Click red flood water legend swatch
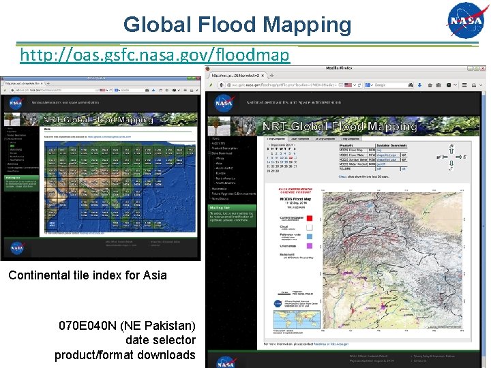The width and height of the screenshot is (491, 368). pyautogui.click(x=310, y=218)
